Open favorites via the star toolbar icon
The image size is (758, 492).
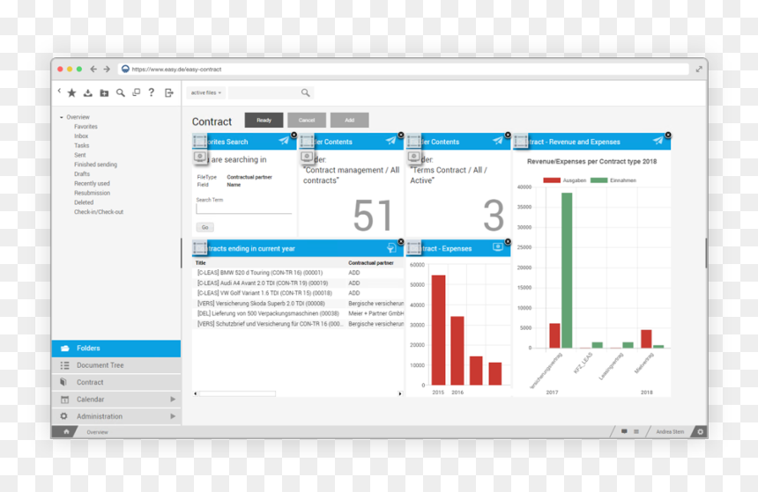tap(71, 92)
